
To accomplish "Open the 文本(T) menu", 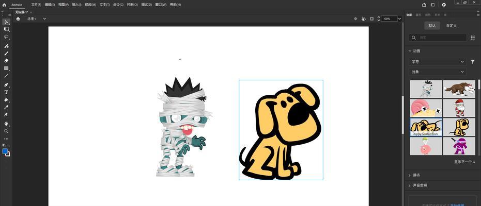I will pos(104,5).
